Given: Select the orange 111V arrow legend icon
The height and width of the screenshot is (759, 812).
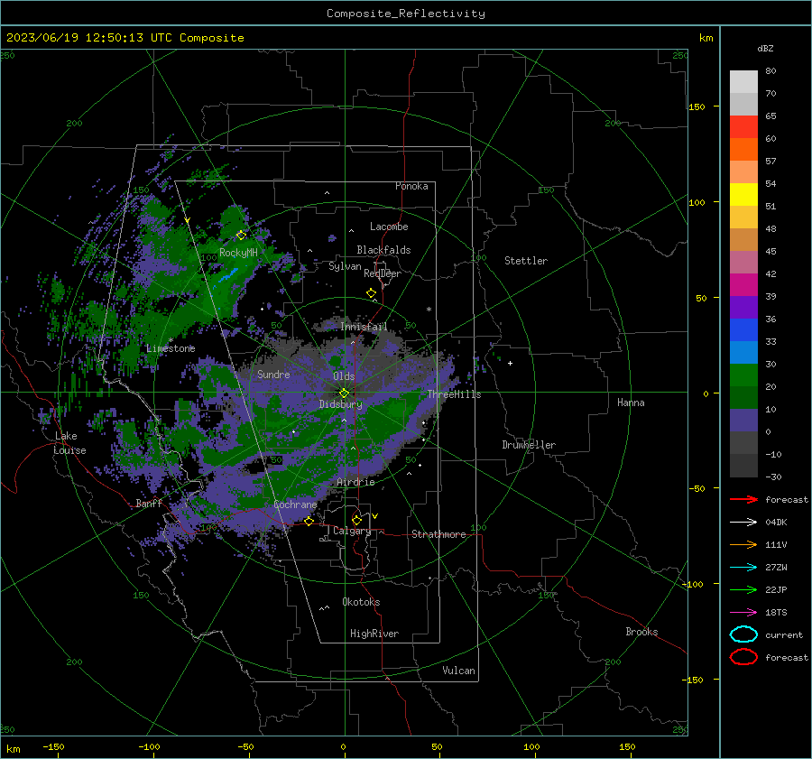Looking at the screenshot, I should tap(743, 544).
